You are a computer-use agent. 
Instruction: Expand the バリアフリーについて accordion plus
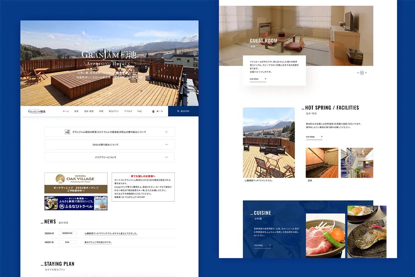[166, 157]
